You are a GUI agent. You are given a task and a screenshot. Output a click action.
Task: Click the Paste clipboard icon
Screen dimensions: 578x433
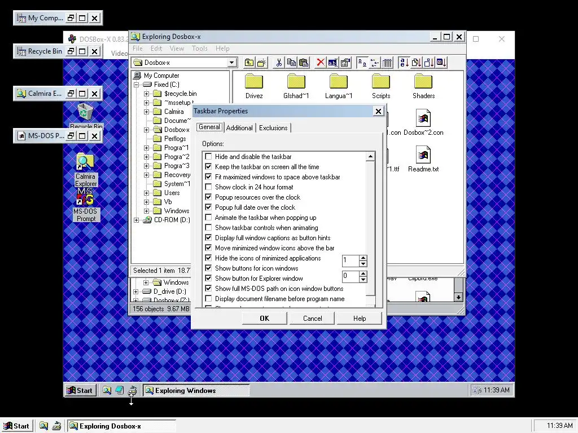point(303,63)
